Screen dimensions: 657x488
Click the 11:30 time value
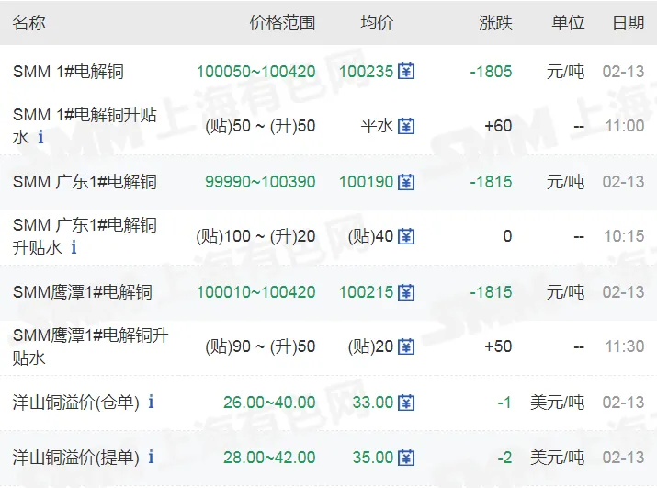pos(625,346)
